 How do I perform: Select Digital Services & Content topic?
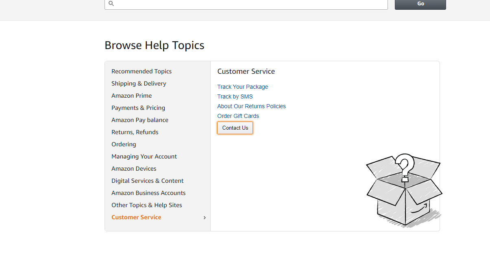pyautogui.click(x=148, y=181)
